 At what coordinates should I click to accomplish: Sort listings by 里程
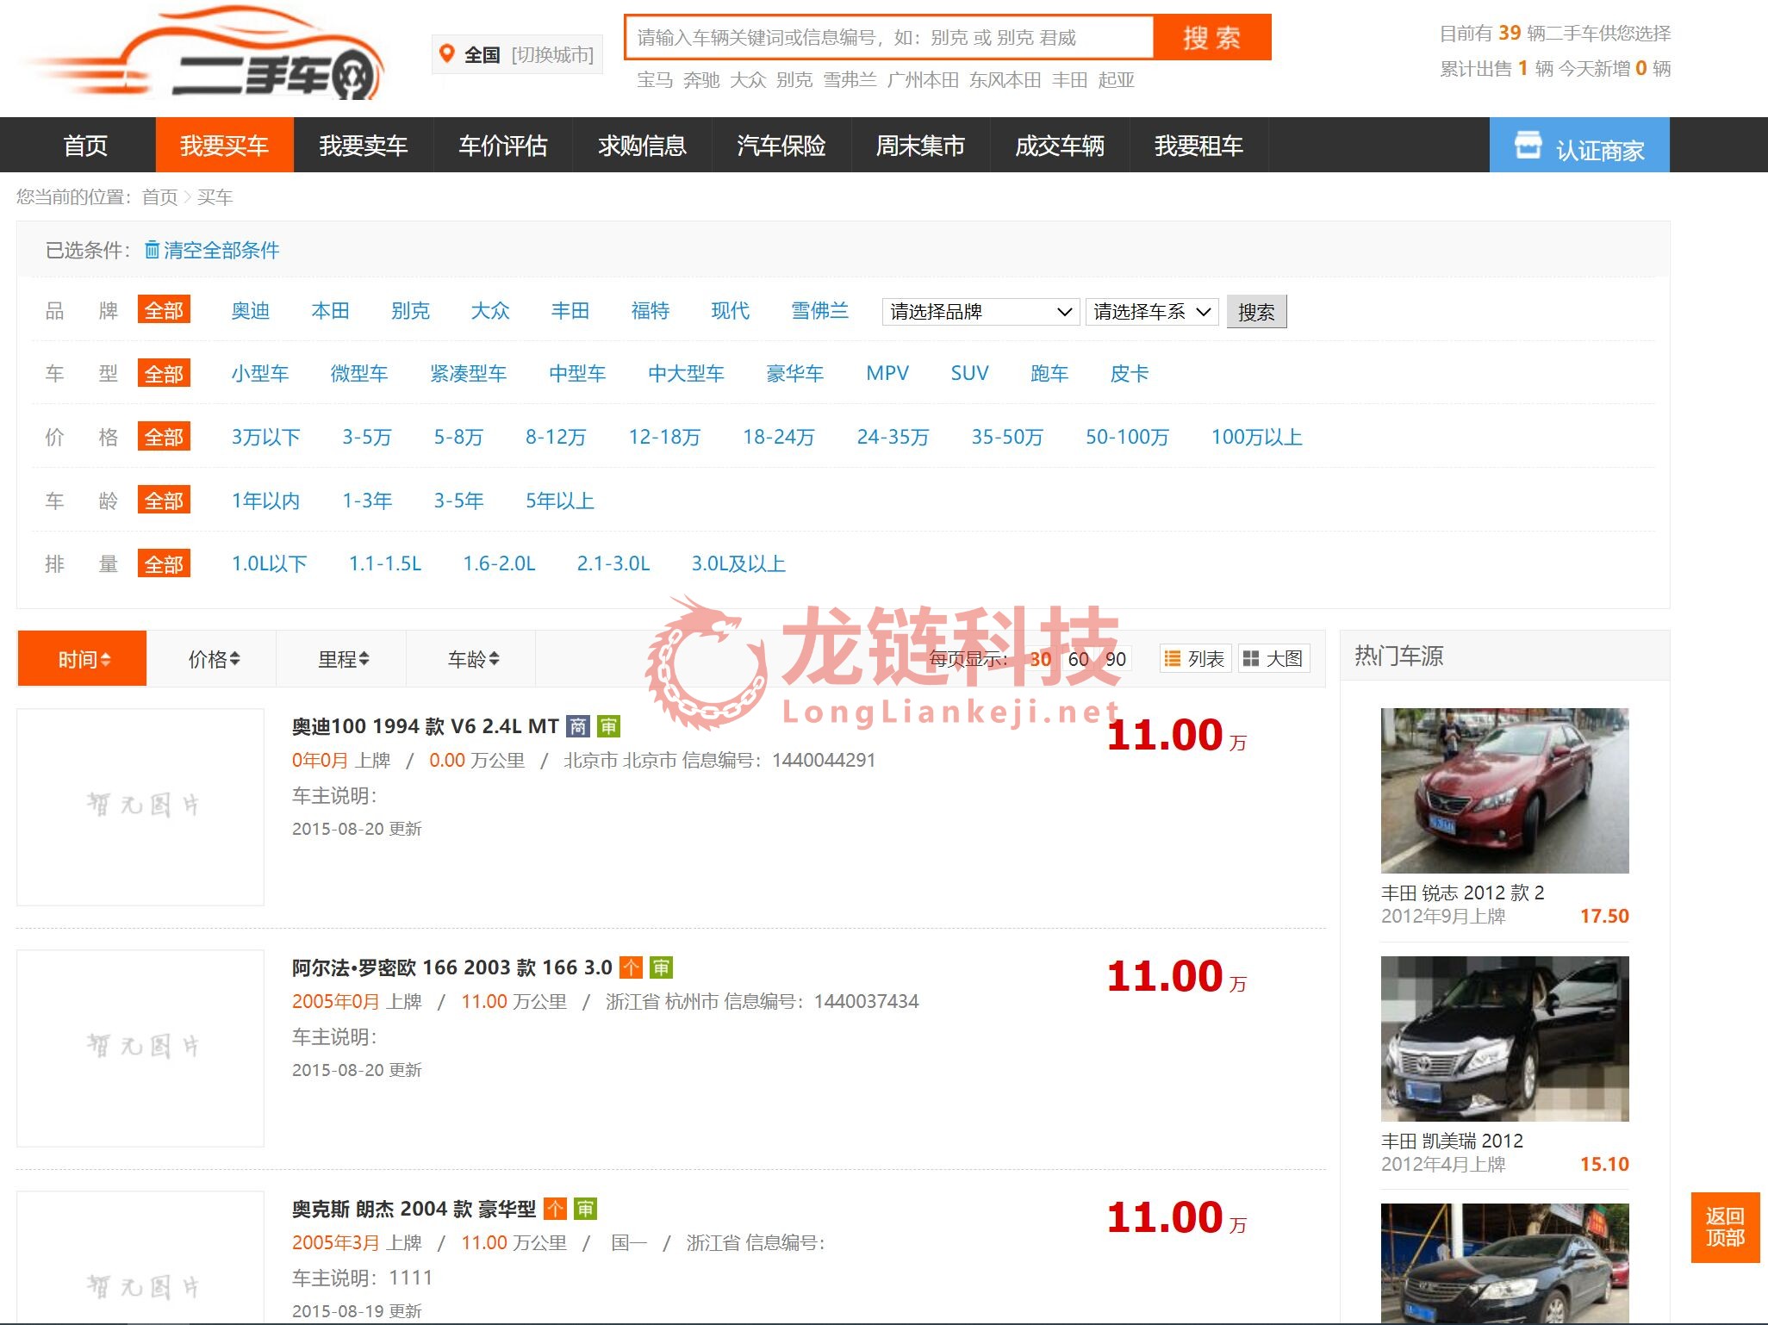tap(342, 659)
